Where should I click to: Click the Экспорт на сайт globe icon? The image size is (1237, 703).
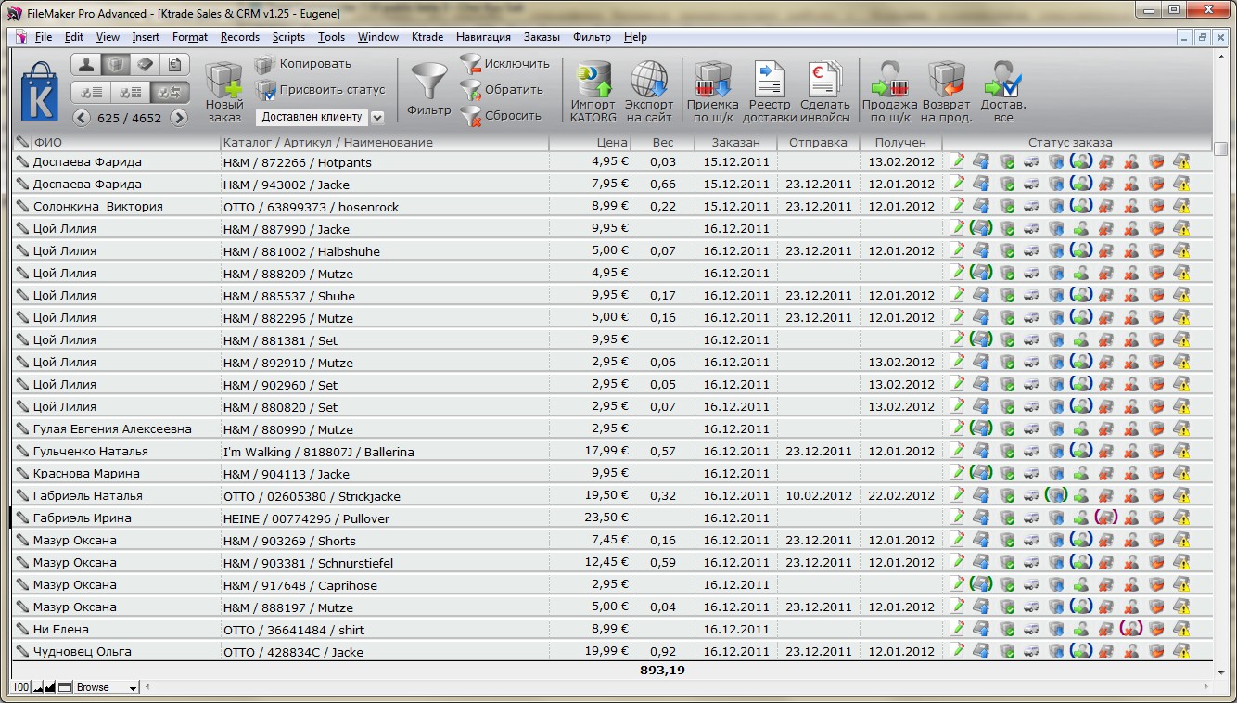(x=649, y=92)
